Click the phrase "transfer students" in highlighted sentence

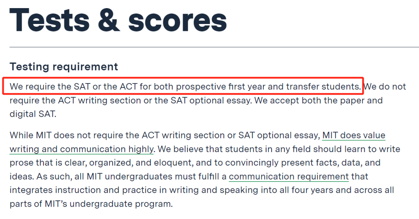tap(323, 87)
